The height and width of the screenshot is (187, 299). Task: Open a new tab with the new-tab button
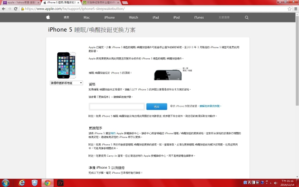pyautogui.click(x=125, y=2)
